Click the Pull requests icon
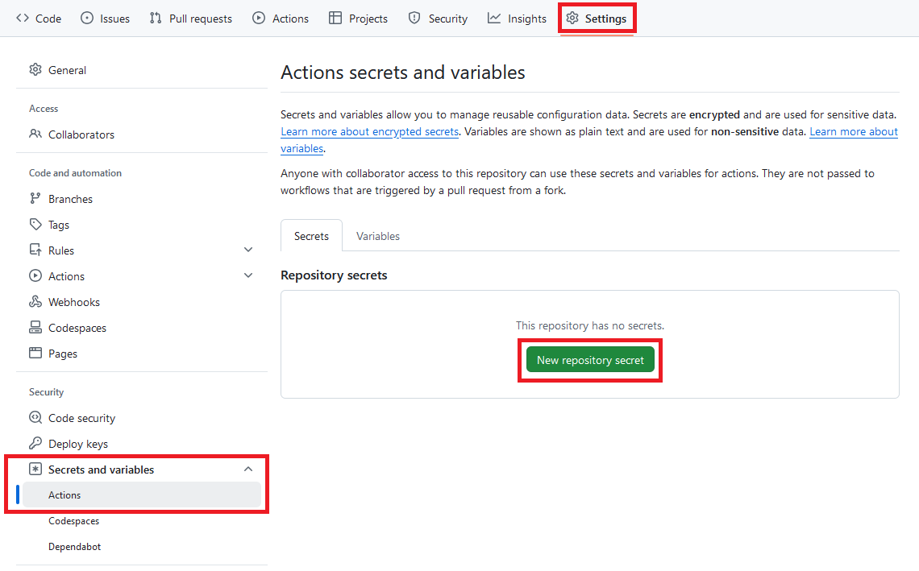The image size is (919, 571). click(x=156, y=19)
